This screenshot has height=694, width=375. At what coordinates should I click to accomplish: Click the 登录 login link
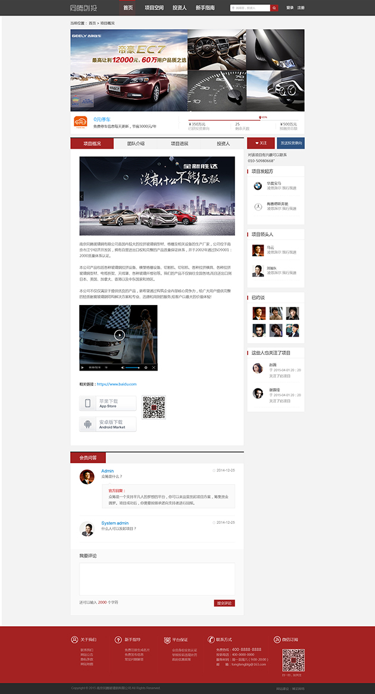tap(290, 8)
